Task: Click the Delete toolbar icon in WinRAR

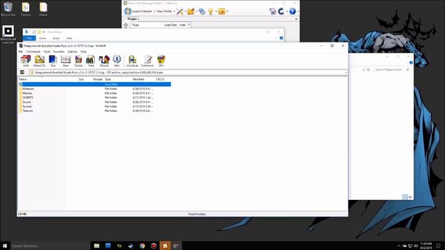Action: coord(79,60)
